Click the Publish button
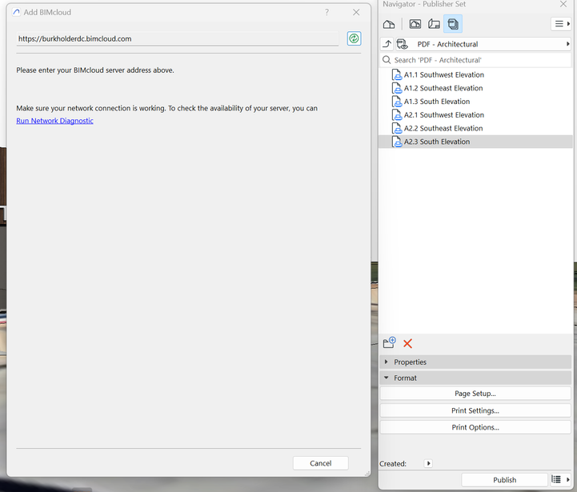Screen dimensions: 577x492 point(504,480)
